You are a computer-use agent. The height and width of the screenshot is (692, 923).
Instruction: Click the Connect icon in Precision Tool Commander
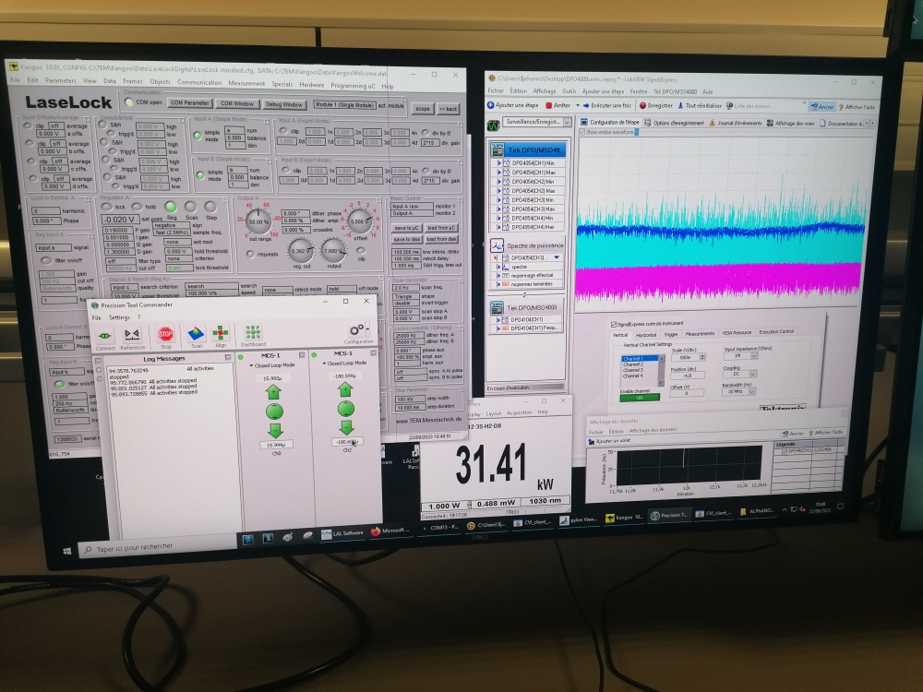click(105, 334)
